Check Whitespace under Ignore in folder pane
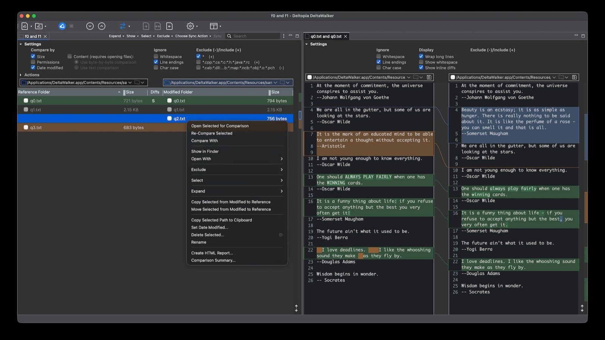The height and width of the screenshot is (340, 605). point(156,56)
